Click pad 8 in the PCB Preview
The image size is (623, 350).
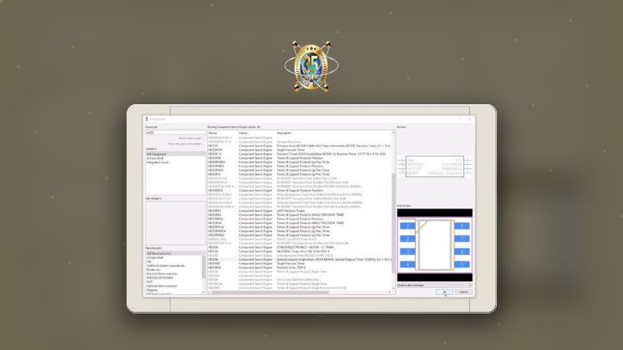tap(462, 226)
